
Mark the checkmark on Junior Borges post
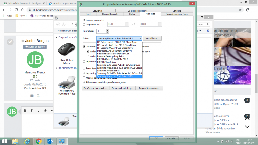click(10, 42)
